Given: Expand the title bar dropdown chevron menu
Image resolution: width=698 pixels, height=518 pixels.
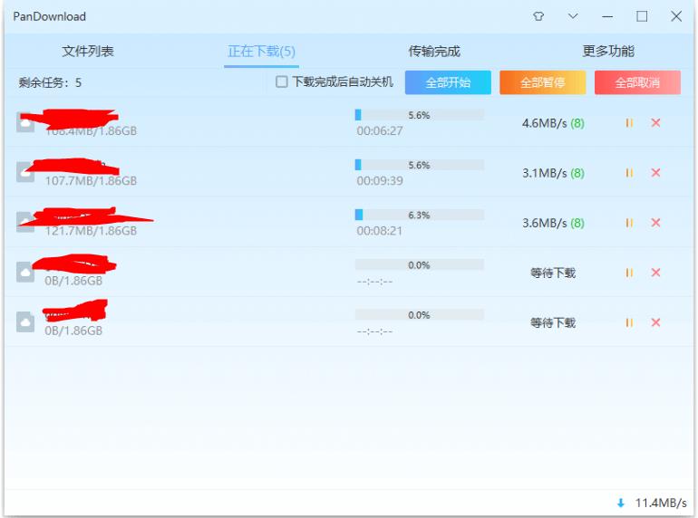Looking at the screenshot, I should click(x=573, y=16).
